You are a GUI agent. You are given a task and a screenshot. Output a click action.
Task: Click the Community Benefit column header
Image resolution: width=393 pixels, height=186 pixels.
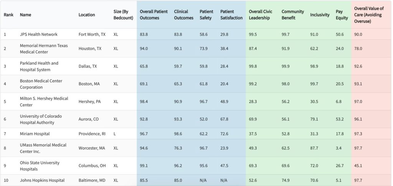292,15
